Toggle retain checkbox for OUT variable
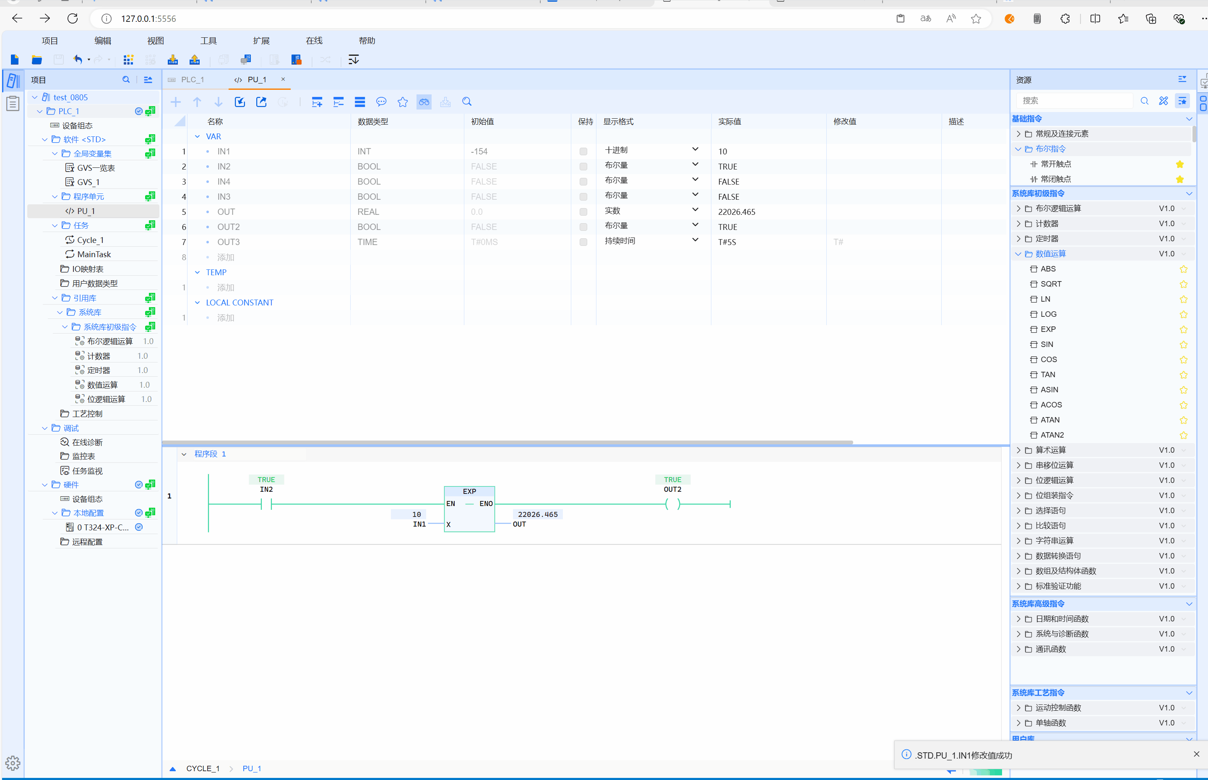The image size is (1208, 780). pos(583,212)
